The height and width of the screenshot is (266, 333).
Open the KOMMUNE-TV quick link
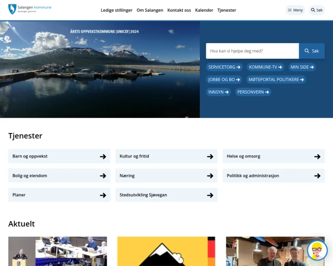[265, 67]
